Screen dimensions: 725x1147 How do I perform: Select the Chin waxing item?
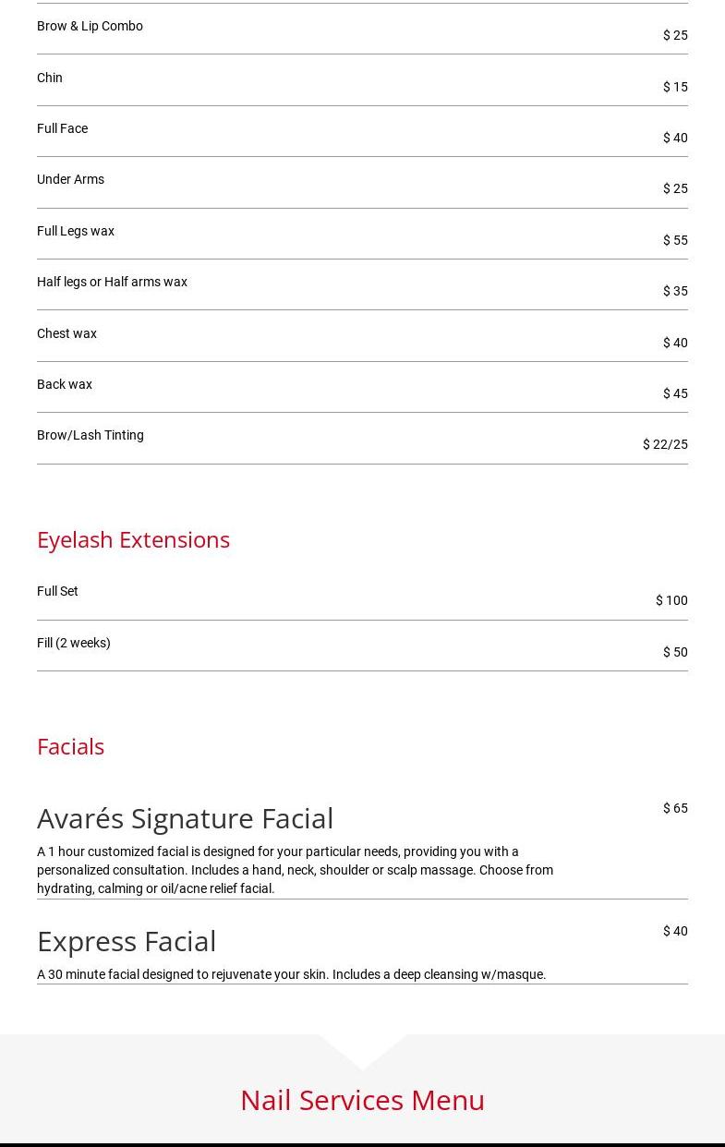pos(50,78)
